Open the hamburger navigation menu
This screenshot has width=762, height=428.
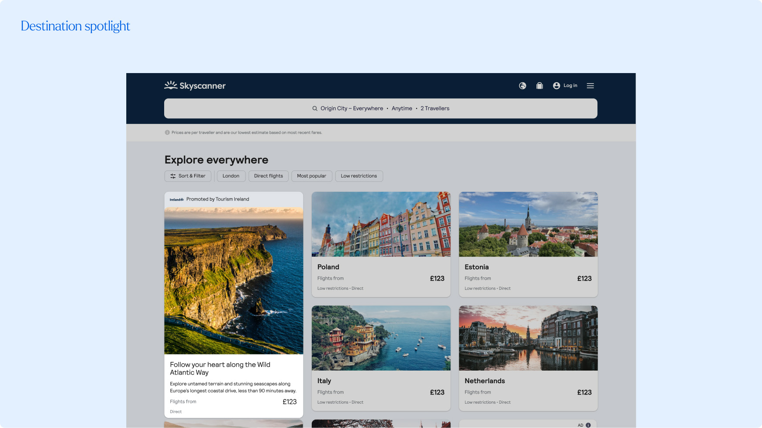click(x=590, y=86)
